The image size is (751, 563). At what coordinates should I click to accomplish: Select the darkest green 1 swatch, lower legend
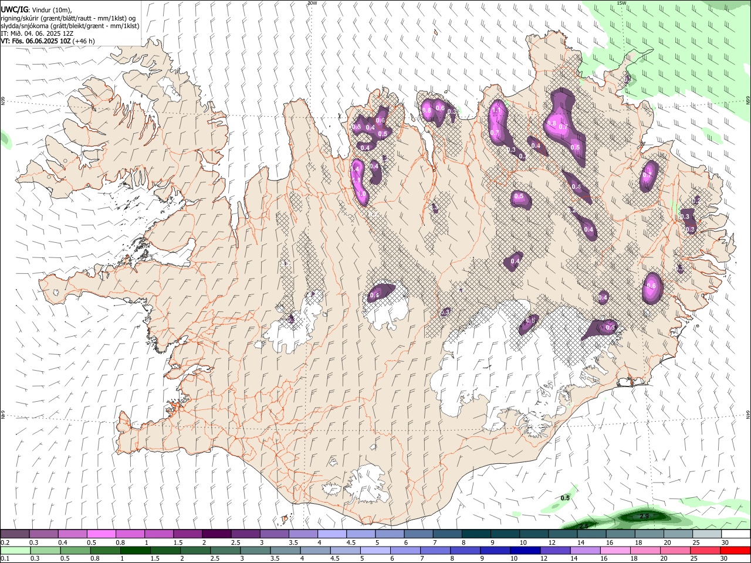click(134, 551)
